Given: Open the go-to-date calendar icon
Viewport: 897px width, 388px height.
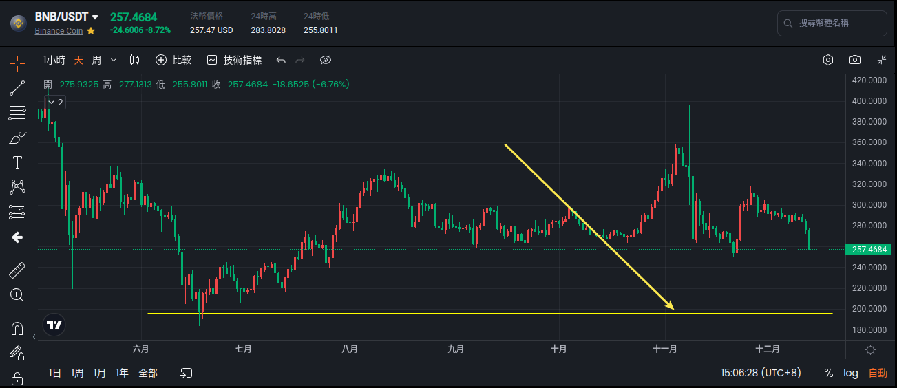Looking at the screenshot, I should pyautogui.click(x=187, y=373).
